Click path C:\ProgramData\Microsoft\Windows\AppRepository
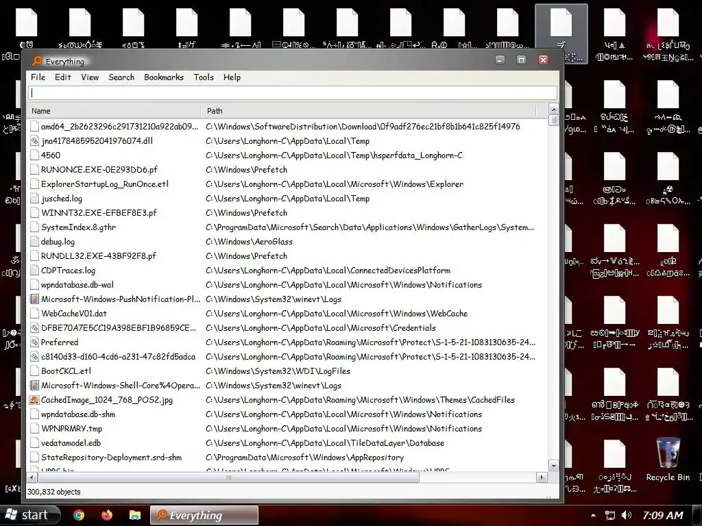Image resolution: width=702 pixels, height=526 pixels. [304, 457]
